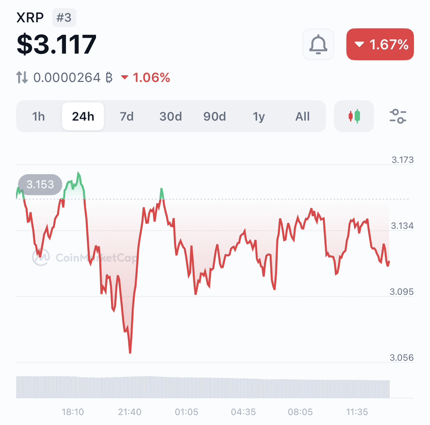Viewport: 430px width, 425px height.
Task: Tap the lowest dip on price chart
Action: [130, 352]
